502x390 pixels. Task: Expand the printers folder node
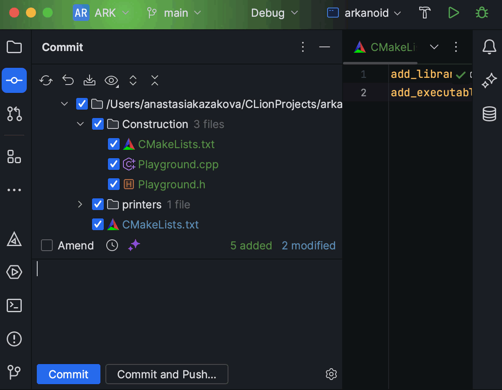pos(80,205)
